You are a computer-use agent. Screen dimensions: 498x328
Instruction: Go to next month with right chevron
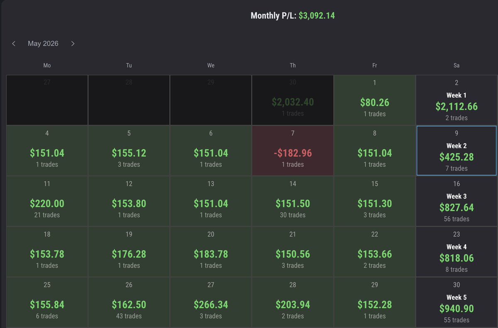73,44
